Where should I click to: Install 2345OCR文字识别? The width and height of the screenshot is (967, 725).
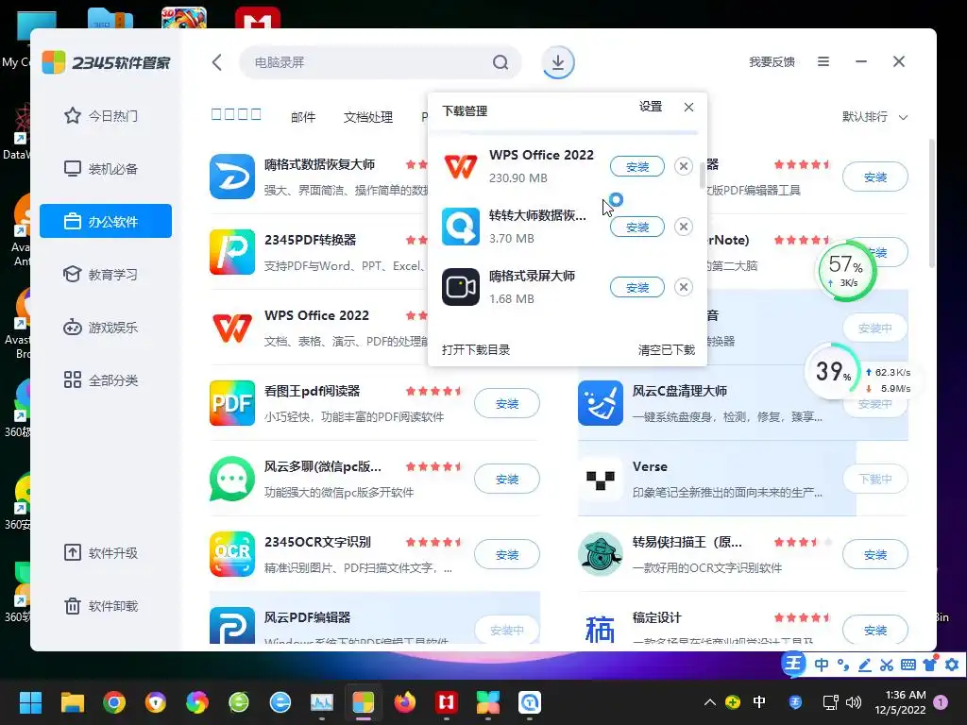pos(507,555)
